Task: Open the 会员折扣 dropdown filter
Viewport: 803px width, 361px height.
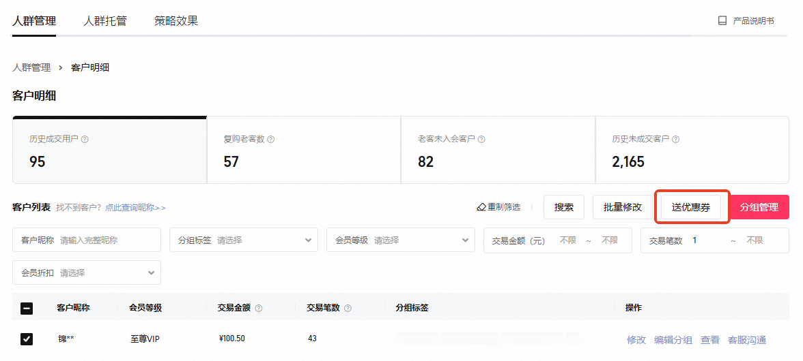Action: (x=87, y=272)
